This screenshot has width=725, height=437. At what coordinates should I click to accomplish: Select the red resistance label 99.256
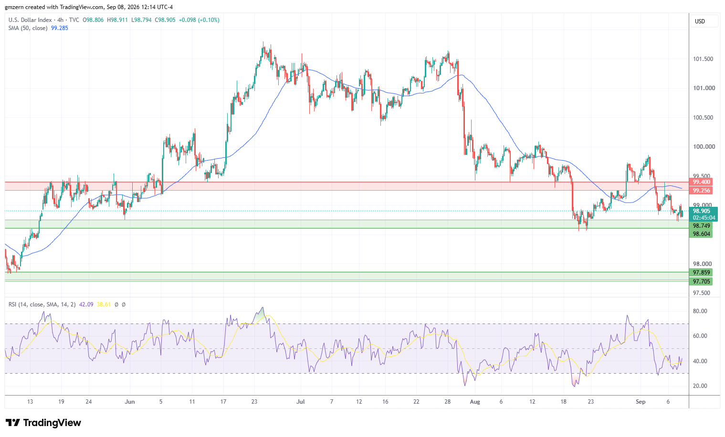coord(701,191)
